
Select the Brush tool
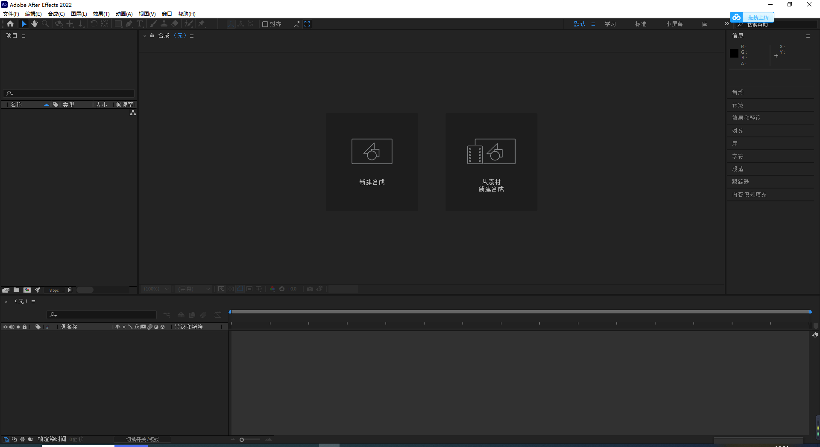153,24
